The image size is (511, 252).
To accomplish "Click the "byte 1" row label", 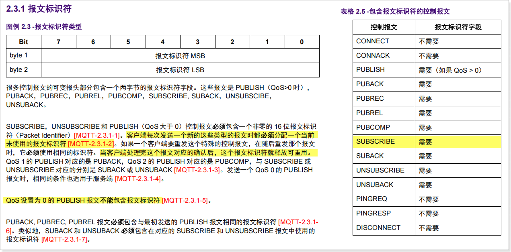I will (24, 55).
